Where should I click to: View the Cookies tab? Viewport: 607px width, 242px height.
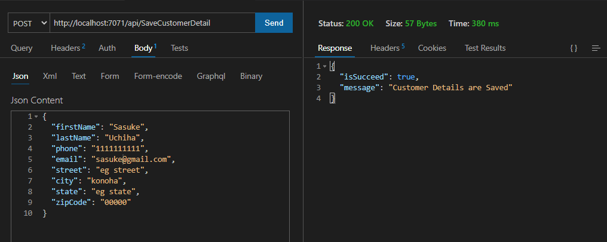coord(431,48)
